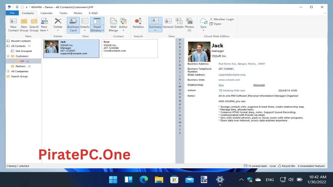
Task: Open the Summary dropdown arrow
Action: tap(155, 31)
